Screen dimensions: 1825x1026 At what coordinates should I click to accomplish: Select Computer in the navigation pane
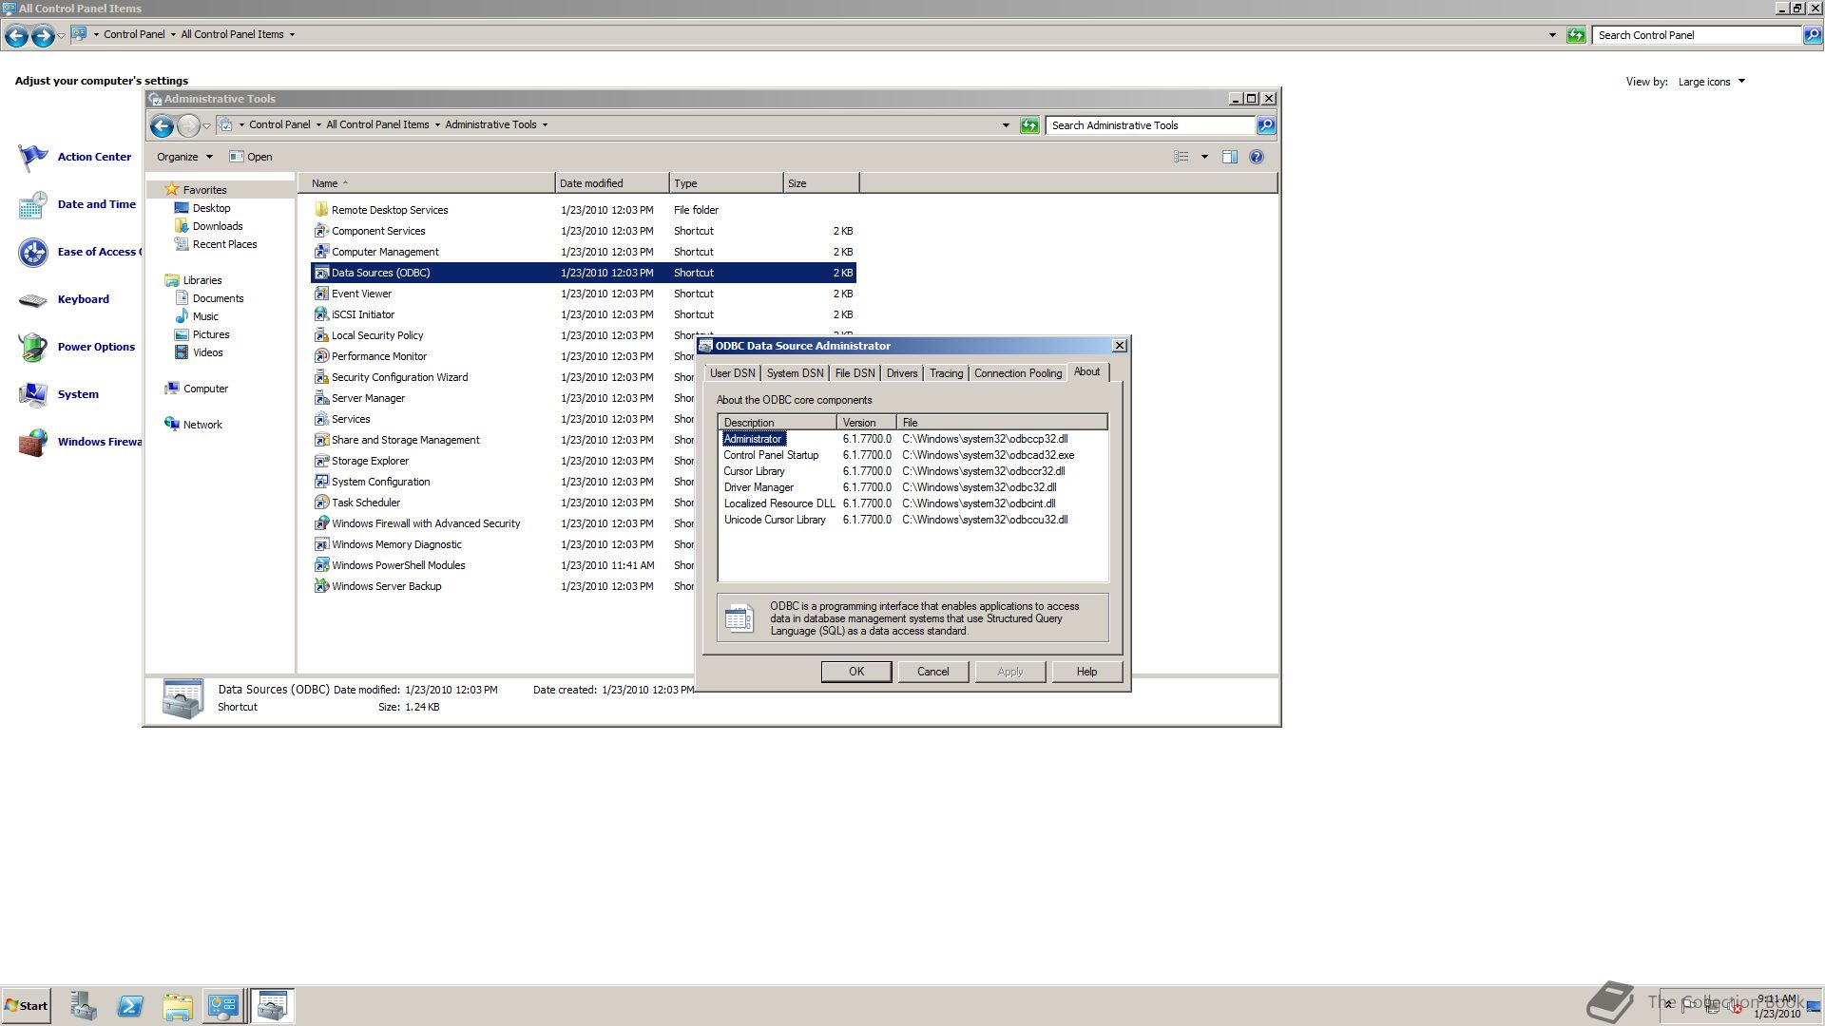[x=205, y=389]
